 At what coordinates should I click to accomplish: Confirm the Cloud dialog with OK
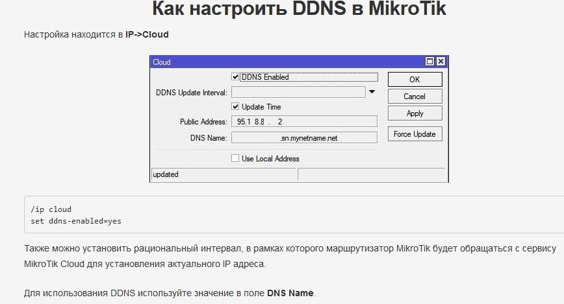click(415, 79)
